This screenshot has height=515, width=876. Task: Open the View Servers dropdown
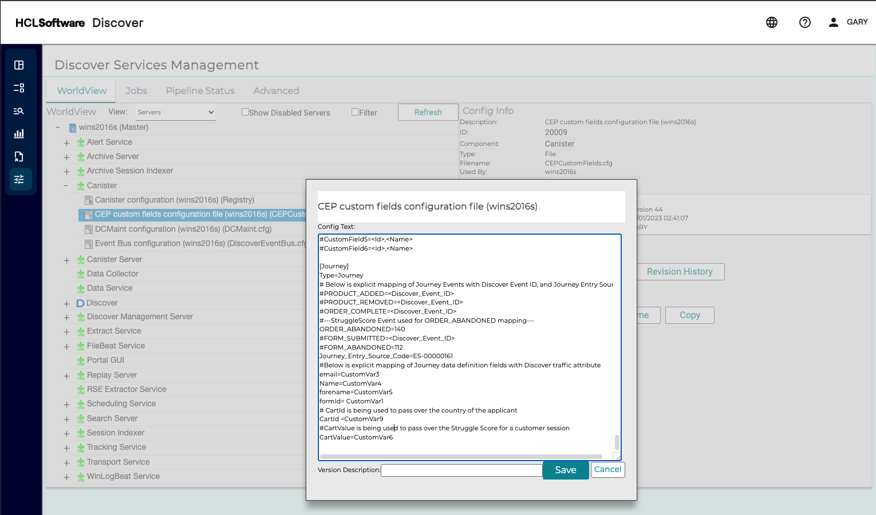coord(175,112)
